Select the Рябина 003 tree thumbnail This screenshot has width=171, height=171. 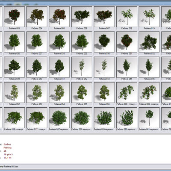[x=14, y=17]
